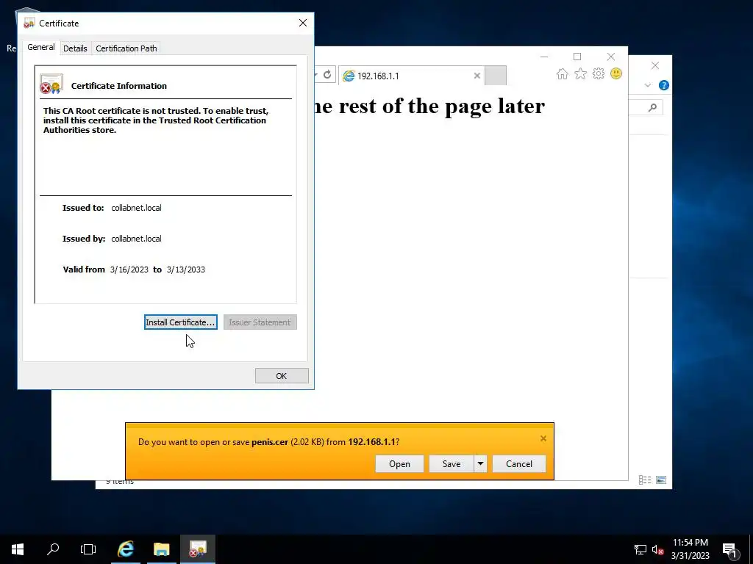Open a new Internet Explorer tab
Screen dimensions: 753x564
click(x=496, y=76)
